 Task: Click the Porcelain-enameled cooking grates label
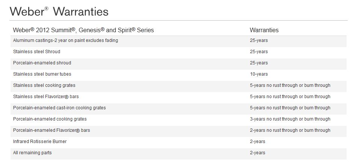pyautogui.click(x=50, y=119)
